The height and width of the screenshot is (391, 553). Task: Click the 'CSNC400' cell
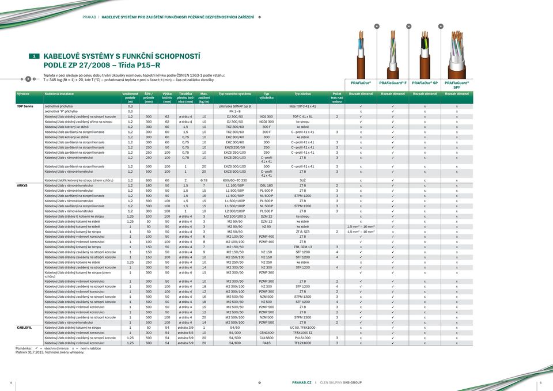click(266, 333)
